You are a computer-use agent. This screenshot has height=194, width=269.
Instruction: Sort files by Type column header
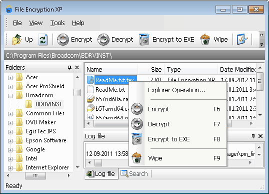pos(191,70)
